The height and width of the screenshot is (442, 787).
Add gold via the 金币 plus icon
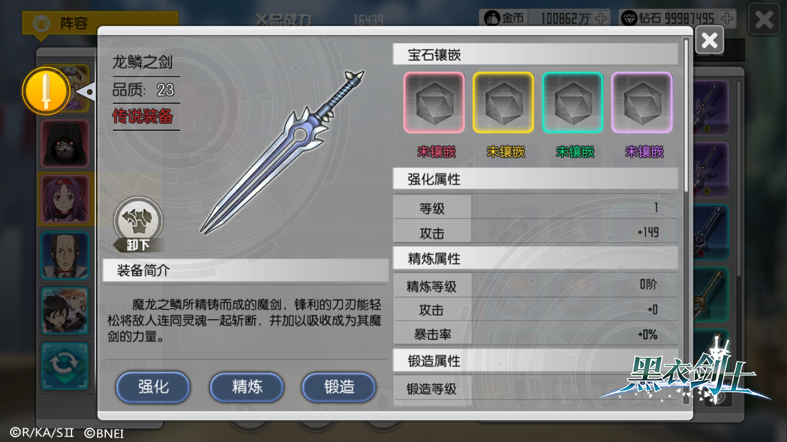pos(601,18)
